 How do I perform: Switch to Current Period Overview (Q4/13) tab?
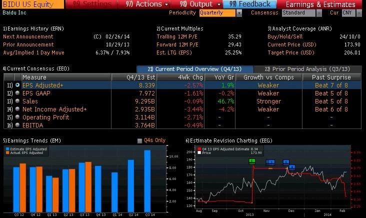(x=195, y=69)
